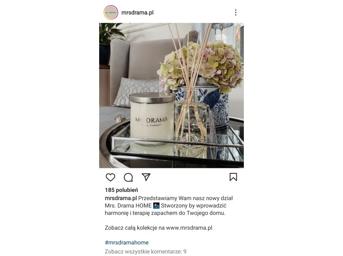This screenshot has height=256, width=343.
Task: Select the Mrs. Drama HOME caption text
Action: coord(128,206)
